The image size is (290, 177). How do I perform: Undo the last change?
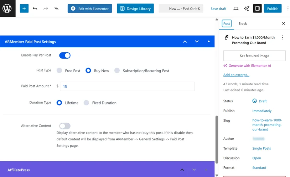[x=35, y=9]
